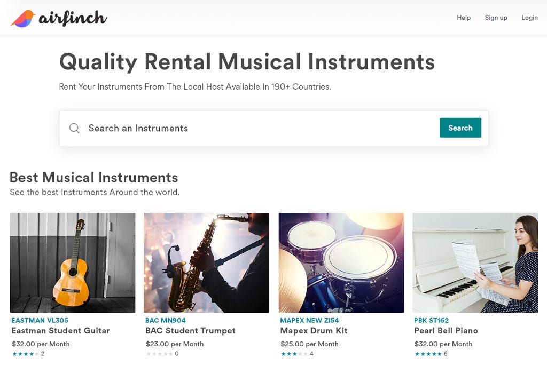Open the Sign up page

[x=496, y=18]
